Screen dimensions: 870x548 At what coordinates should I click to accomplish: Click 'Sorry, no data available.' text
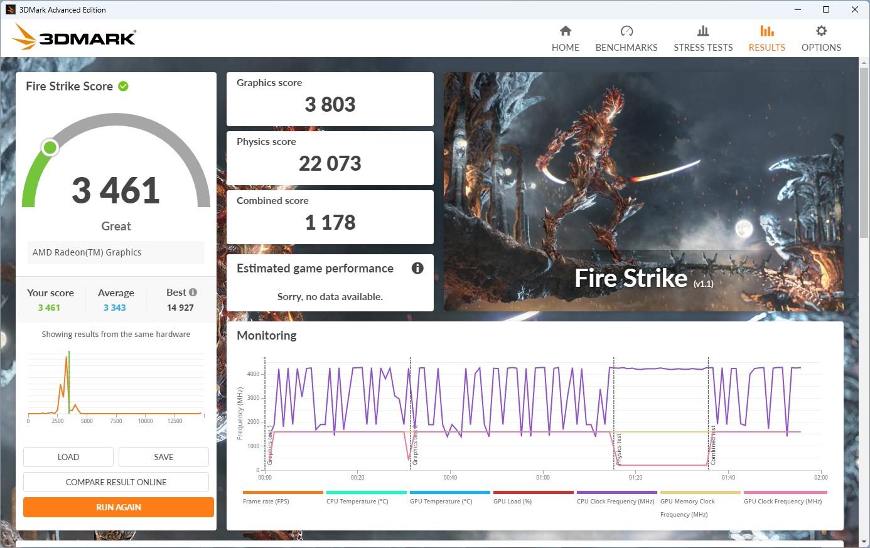point(330,296)
